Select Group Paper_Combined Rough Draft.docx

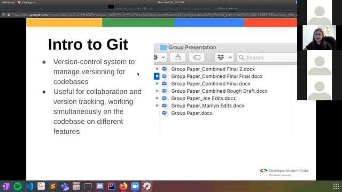point(219,91)
